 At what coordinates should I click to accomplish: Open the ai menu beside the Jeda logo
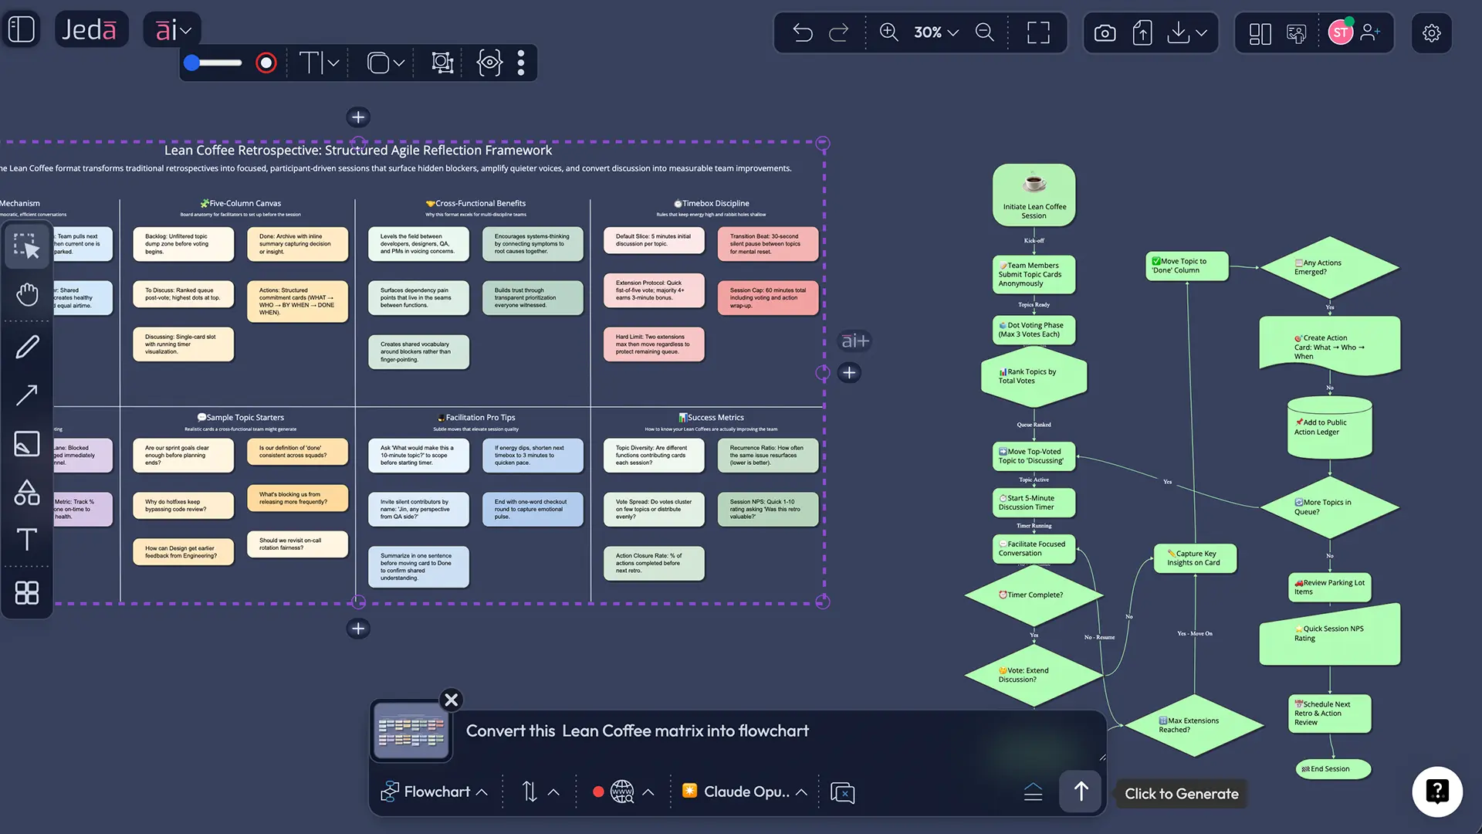(171, 29)
